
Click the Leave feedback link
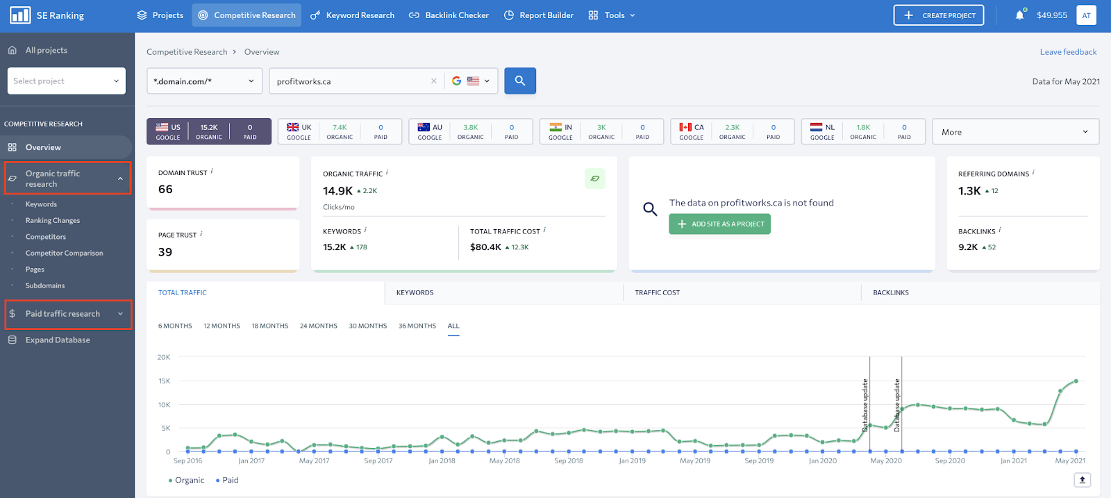1068,52
